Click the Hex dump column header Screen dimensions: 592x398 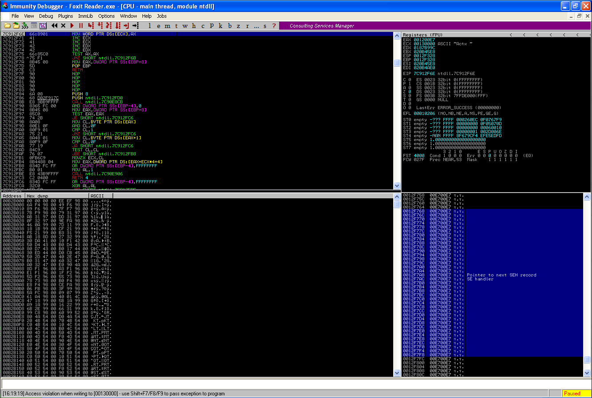[57, 196]
